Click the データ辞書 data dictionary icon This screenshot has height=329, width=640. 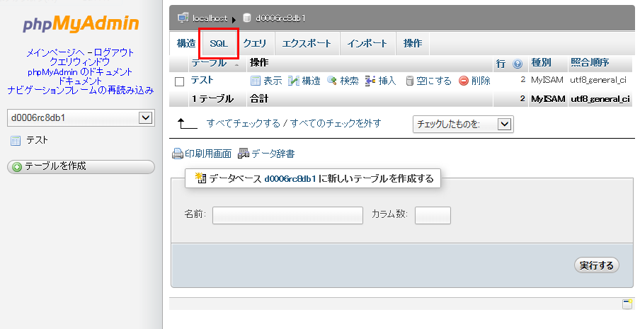[x=244, y=154]
